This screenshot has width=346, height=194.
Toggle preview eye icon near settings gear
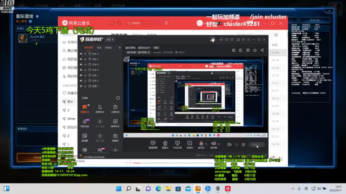pos(237,144)
